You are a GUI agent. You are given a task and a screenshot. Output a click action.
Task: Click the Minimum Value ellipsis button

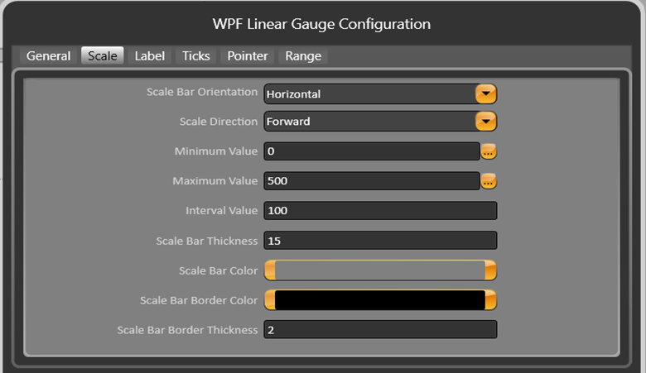pos(489,151)
